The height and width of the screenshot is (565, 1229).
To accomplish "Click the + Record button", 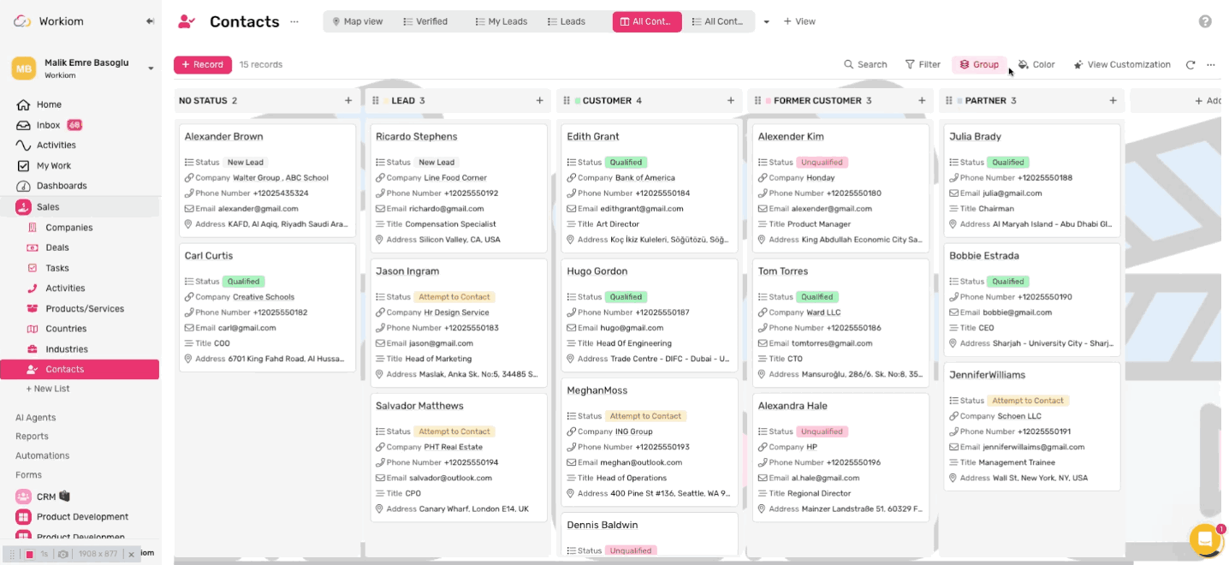I will (x=203, y=64).
